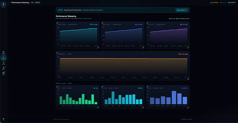This screenshot has width=238, height=123.
Task: Click the Bench Press progression chart
Action: (78, 35)
